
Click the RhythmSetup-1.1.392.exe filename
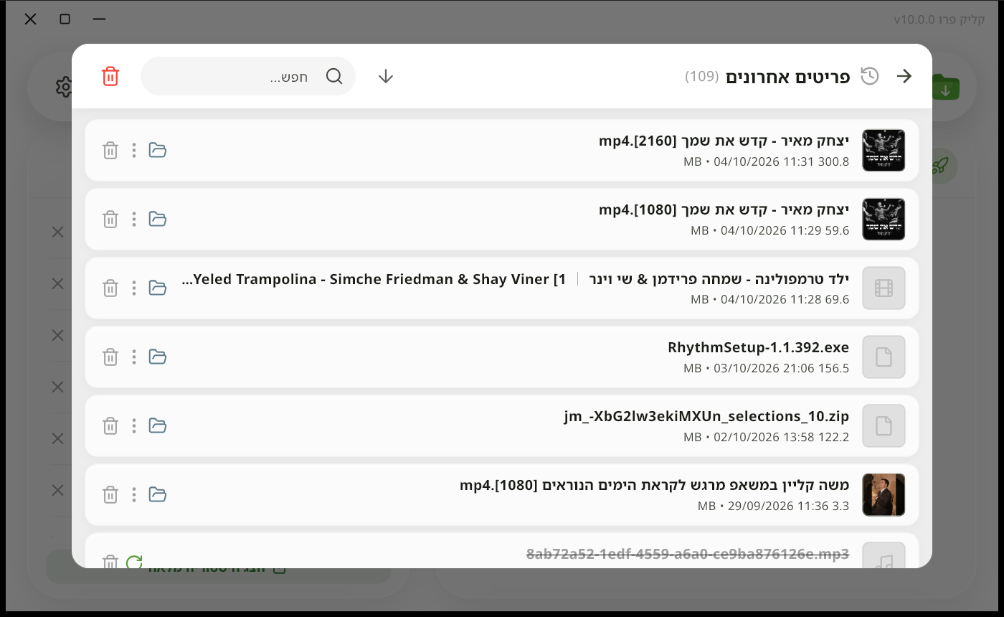pos(758,347)
